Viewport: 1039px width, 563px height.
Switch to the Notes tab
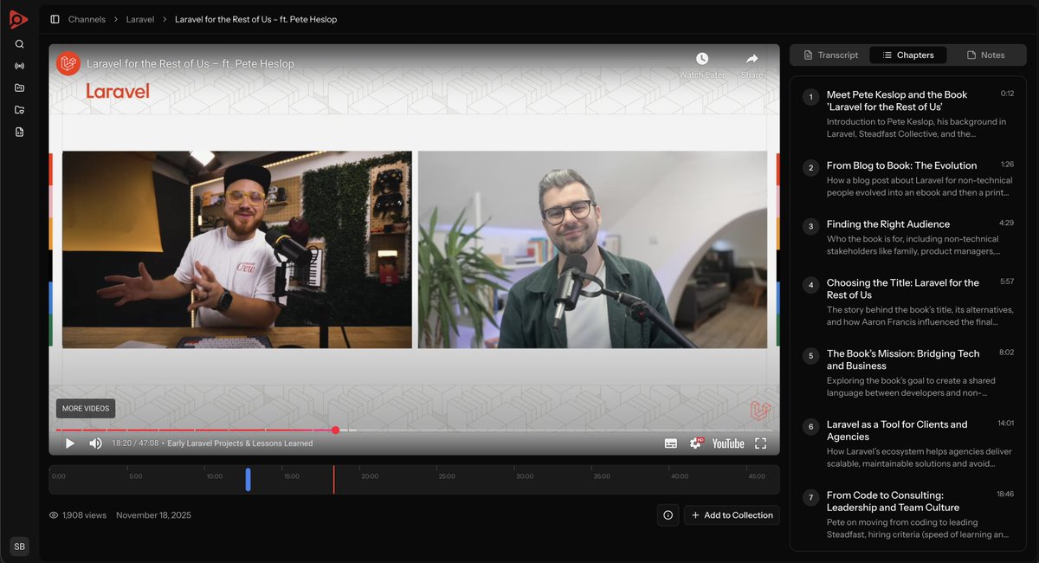point(985,55)
